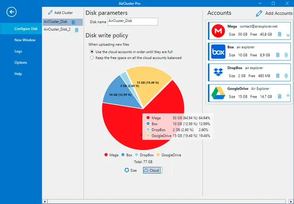Click the Box account logo
This screenshot has width=294, height=204.
(x=218, y=52)
